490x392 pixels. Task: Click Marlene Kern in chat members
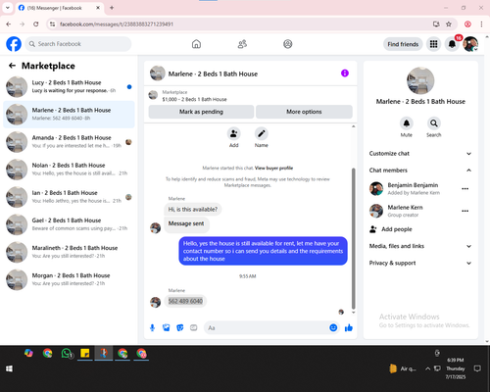405,207
